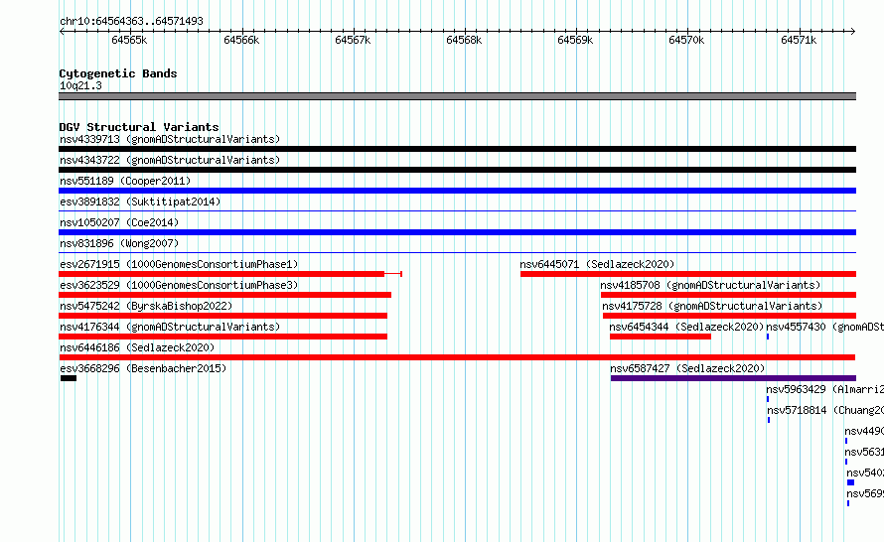
Task: Click the chr10:64564363..64571493 coordinate label
Action: click(131, 21)
